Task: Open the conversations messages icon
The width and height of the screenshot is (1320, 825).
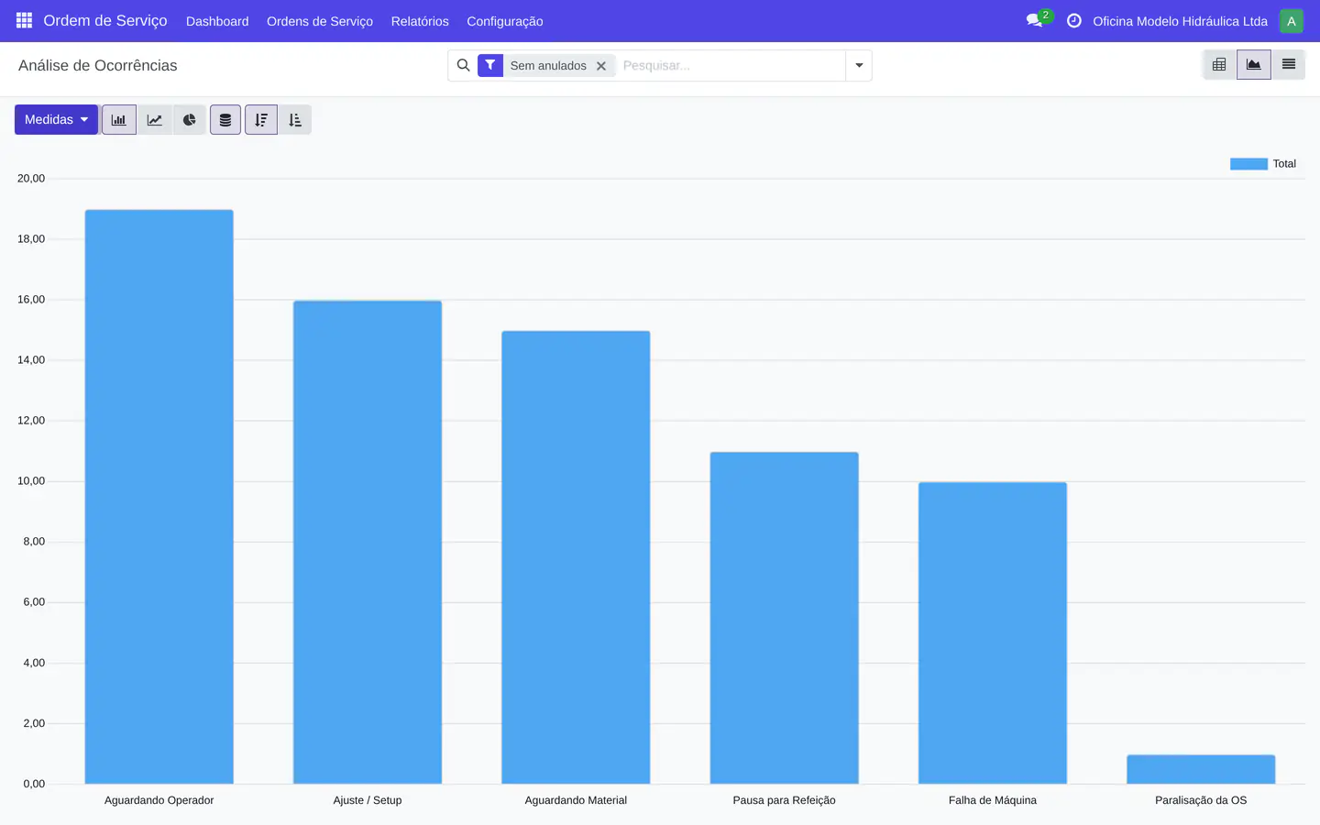Action: click(1035, 20)
